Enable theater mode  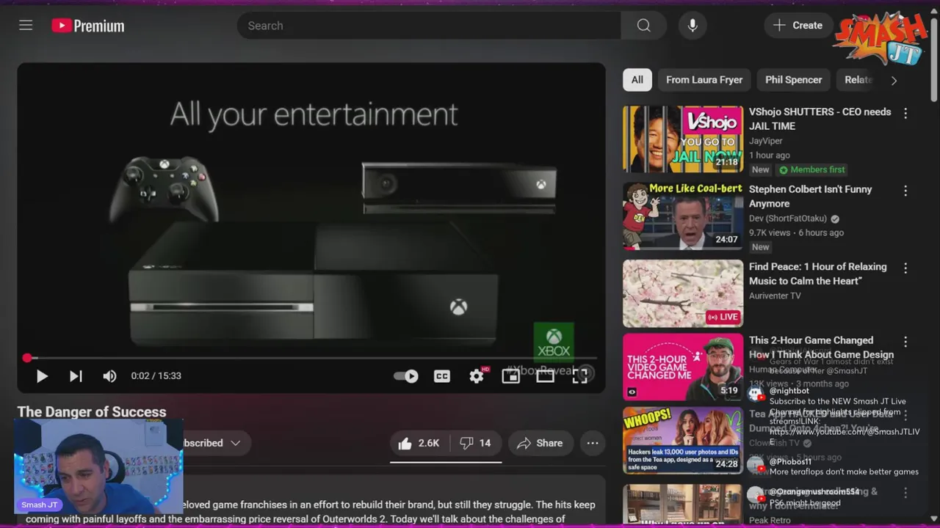click(x=545, y=376)
